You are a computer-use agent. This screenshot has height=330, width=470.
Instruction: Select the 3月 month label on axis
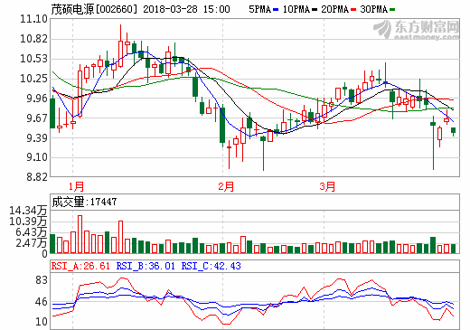click(327, 186)
